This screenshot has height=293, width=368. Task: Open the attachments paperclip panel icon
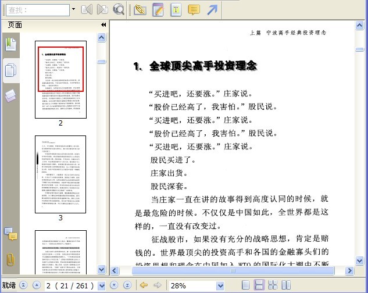(x=10, y=259)
